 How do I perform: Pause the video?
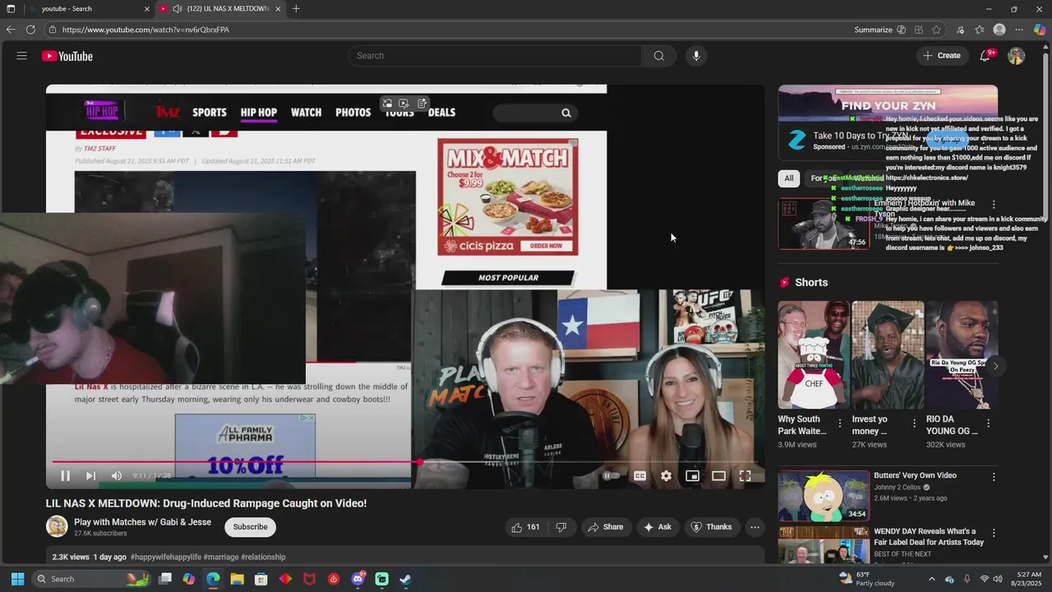pos(65,475)
